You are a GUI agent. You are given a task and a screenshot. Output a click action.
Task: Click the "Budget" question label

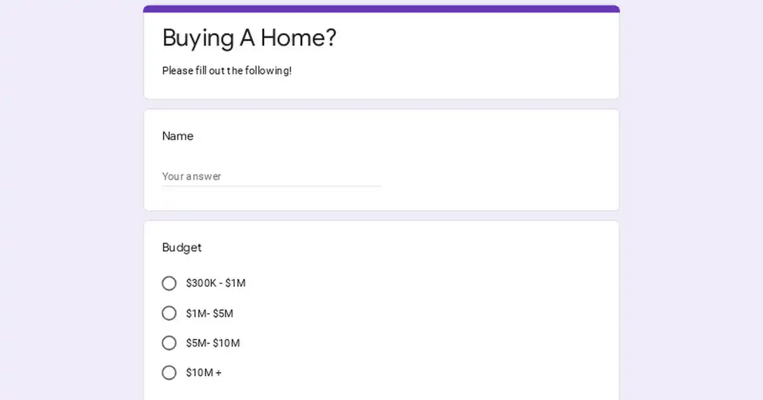[182, 248]
